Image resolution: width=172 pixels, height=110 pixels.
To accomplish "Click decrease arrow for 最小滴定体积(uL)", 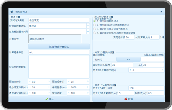I will (30, 87).
